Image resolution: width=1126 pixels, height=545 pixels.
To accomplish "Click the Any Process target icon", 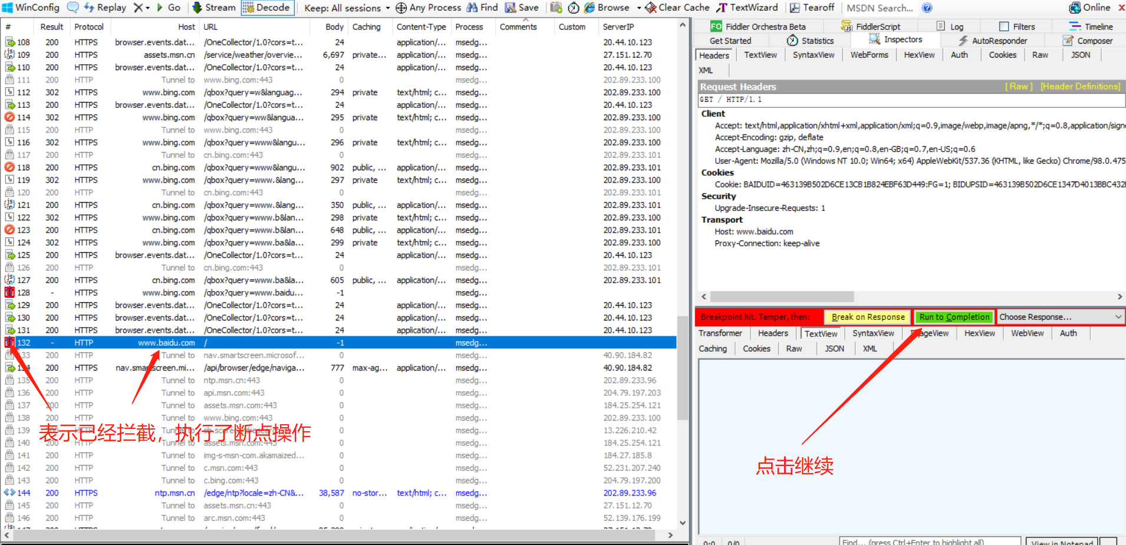I will point(401,8).
